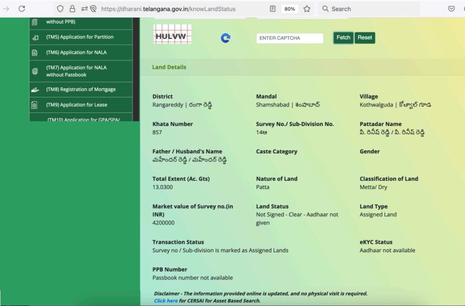Open the Pocket save icon
The width and height of the screenshot is (465, 306).
click(451, 9)
